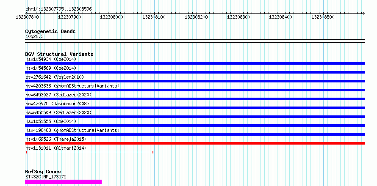This screenshot has width=377, height=186.
Task: Click the blue bar under nsv6453027
Action: [195, 99]
